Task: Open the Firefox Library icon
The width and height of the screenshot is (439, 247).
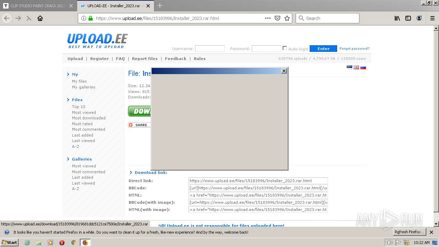Action: [397, 18]
